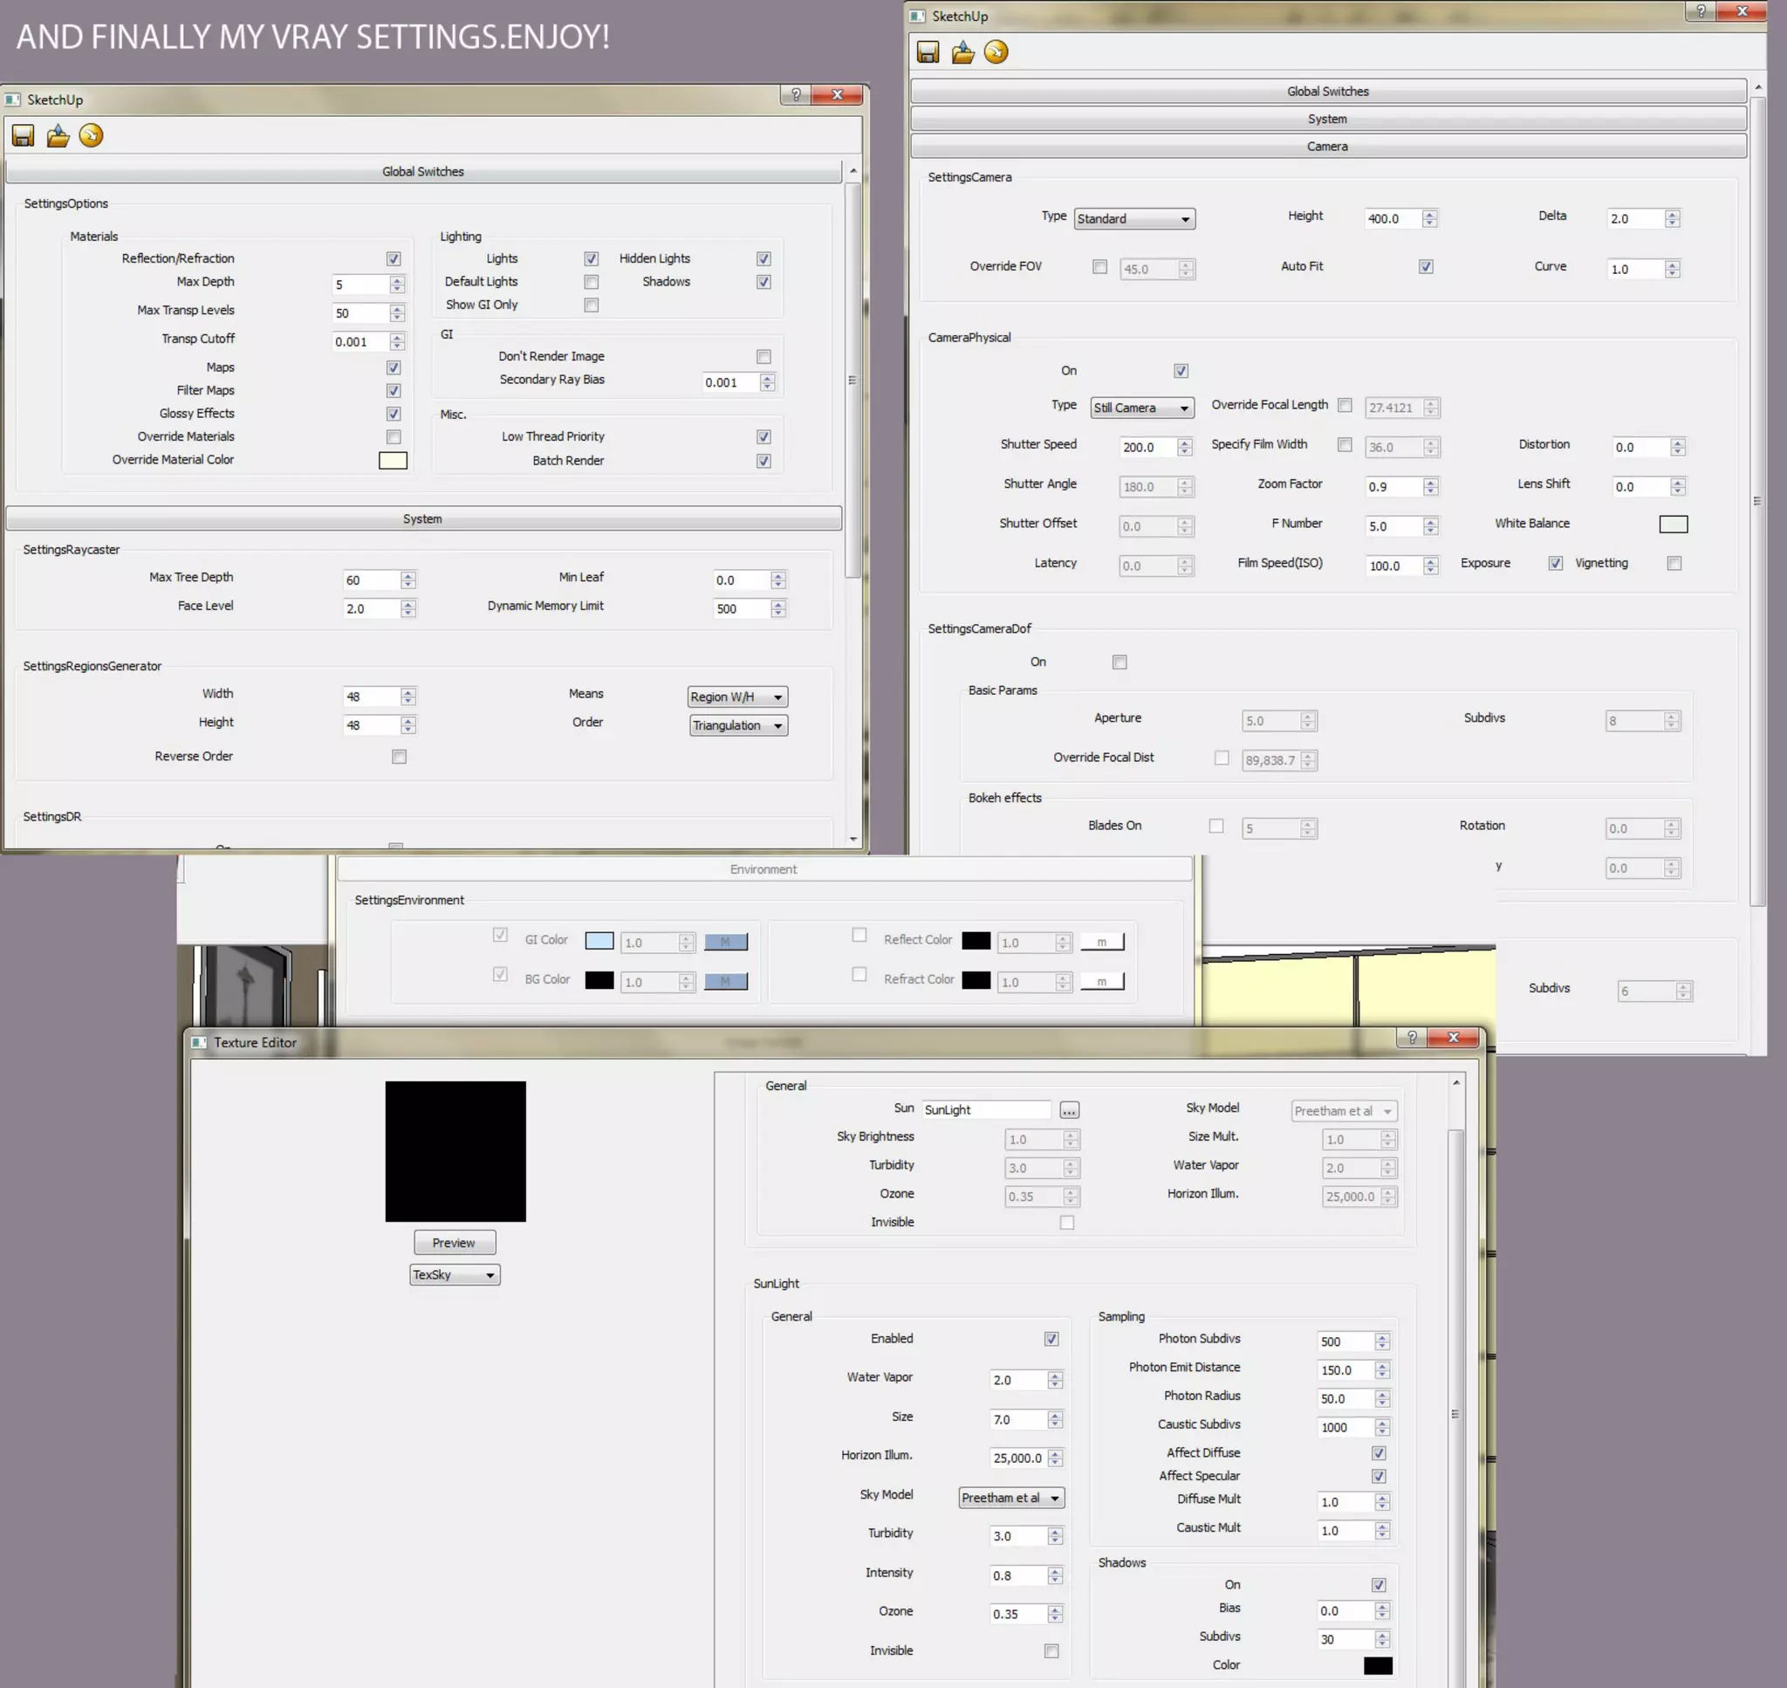The width and height of the screenshot is (1787, 1688).
Task: Click Shutter Speed value field
Action: [1147, 447]
